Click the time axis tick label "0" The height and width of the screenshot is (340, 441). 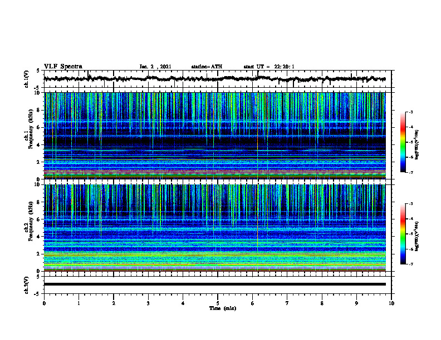44,303
